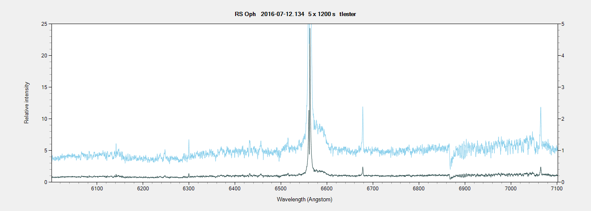Screen dimensions: 591x211
Task: Click the 10 tick on left axis
Action: pyautogui.click(x=43, y=119)
